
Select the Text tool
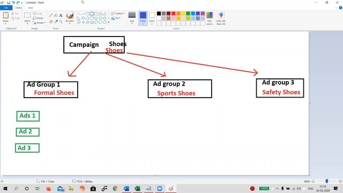pos(61,16)
